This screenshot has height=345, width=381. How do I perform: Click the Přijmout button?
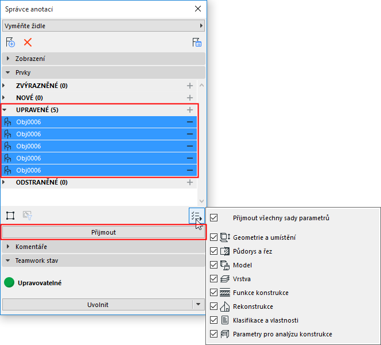(103, 232)
